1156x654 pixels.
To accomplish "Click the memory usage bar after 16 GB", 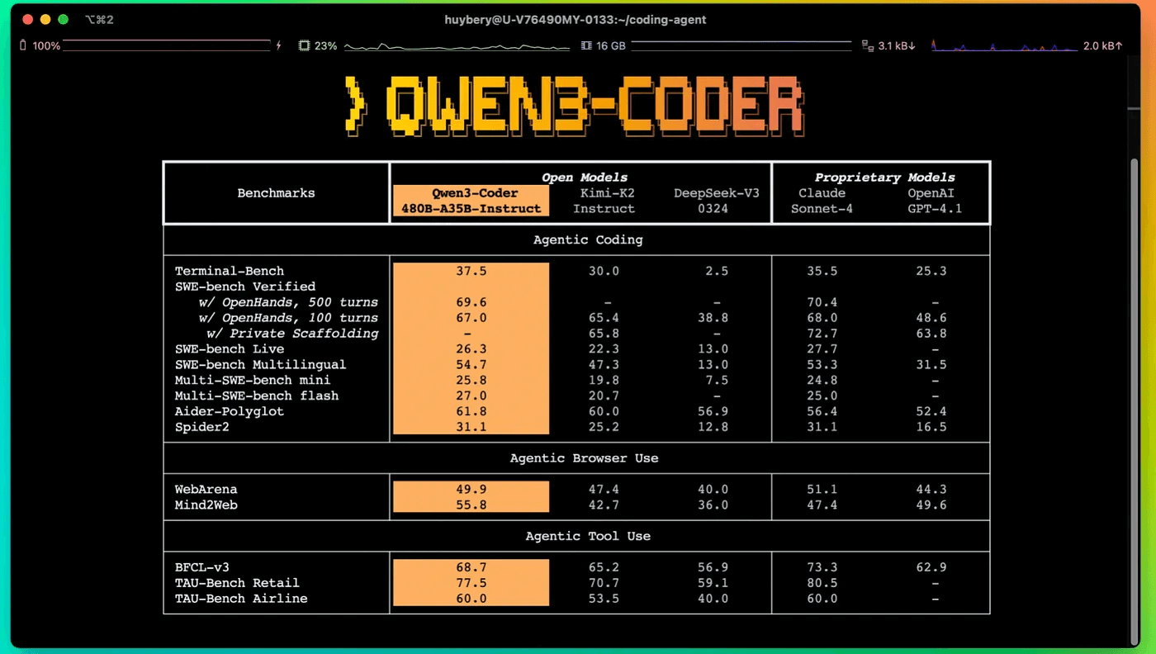I will (x=741, y=46).
